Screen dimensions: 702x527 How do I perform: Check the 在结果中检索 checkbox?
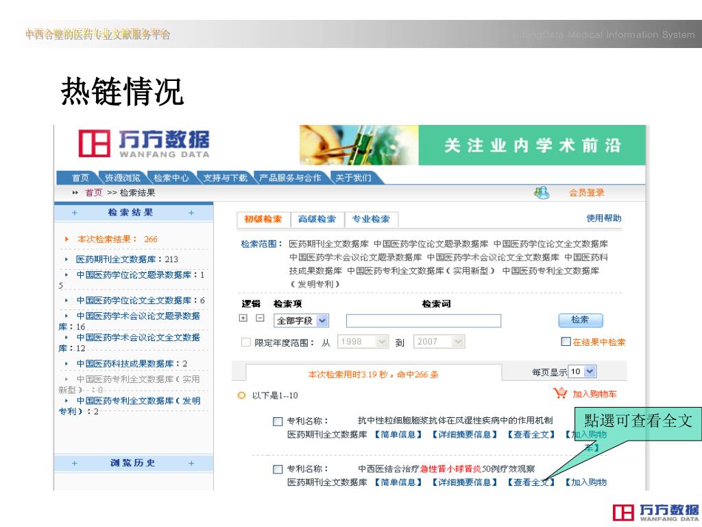[566, 342]
